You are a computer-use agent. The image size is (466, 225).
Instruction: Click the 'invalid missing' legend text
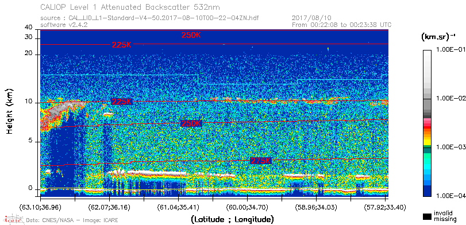point(445,216)
